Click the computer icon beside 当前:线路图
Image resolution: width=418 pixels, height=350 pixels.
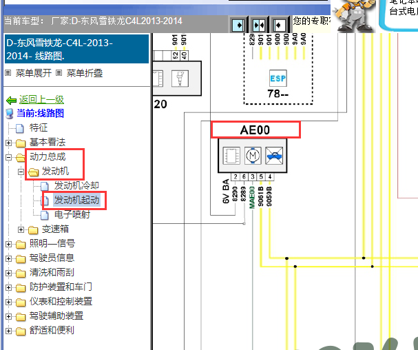pyautogui.click(x=10, y=114)
